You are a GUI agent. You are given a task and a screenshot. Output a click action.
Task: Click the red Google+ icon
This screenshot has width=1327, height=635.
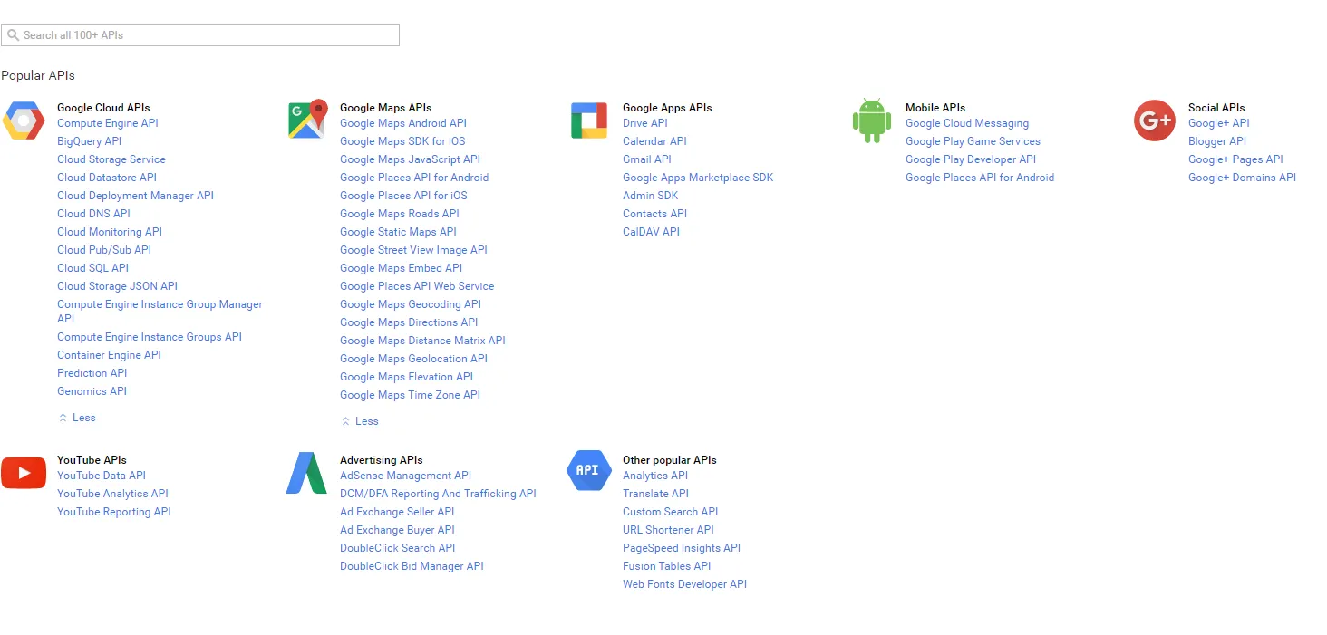[x=1155, y=120]
